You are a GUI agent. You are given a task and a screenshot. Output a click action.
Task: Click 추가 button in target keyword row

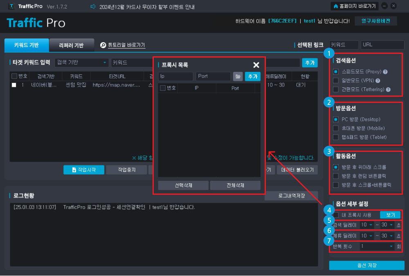point(310,63)
